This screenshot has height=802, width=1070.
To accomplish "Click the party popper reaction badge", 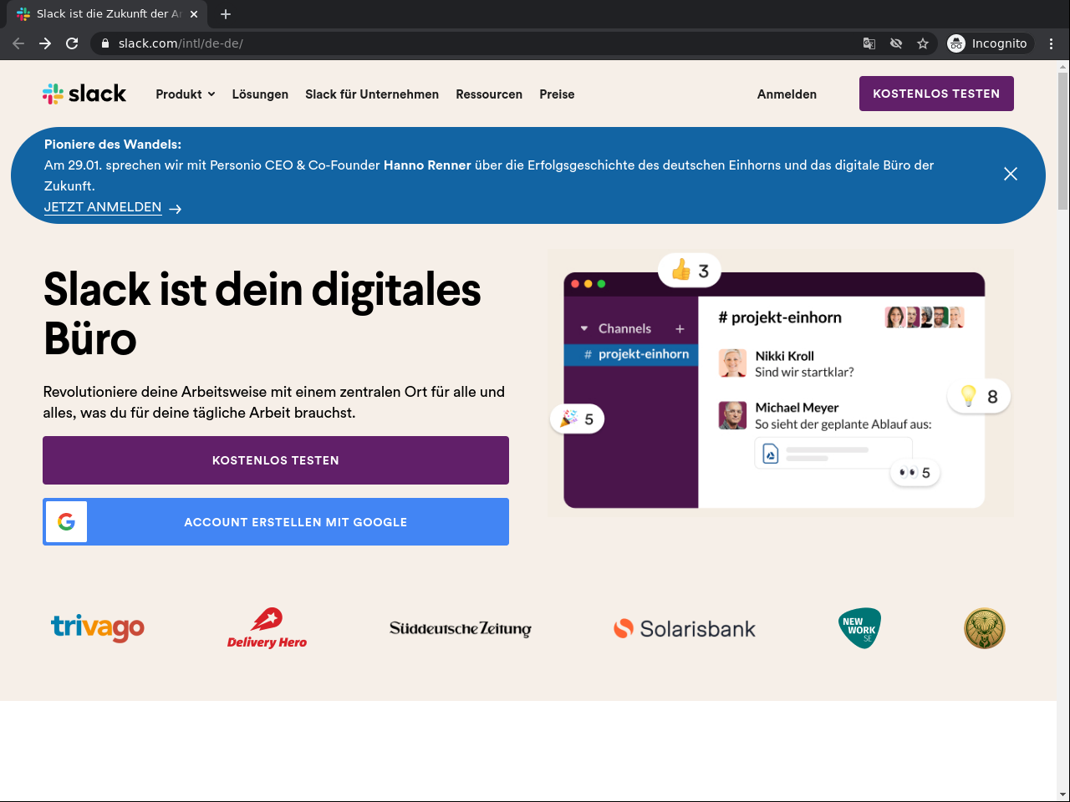I will click(577, 419).
